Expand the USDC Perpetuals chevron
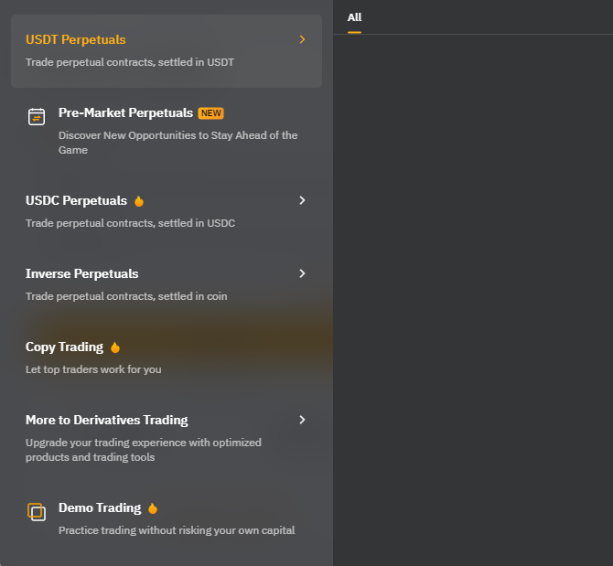The image size is (613, 566). (302, 200)
